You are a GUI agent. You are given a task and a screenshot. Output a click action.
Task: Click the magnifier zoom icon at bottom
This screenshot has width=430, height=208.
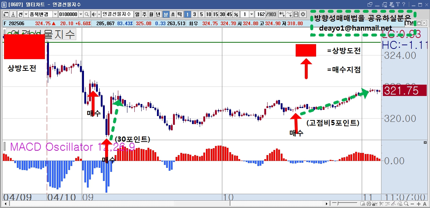click(x=406, y=204)
